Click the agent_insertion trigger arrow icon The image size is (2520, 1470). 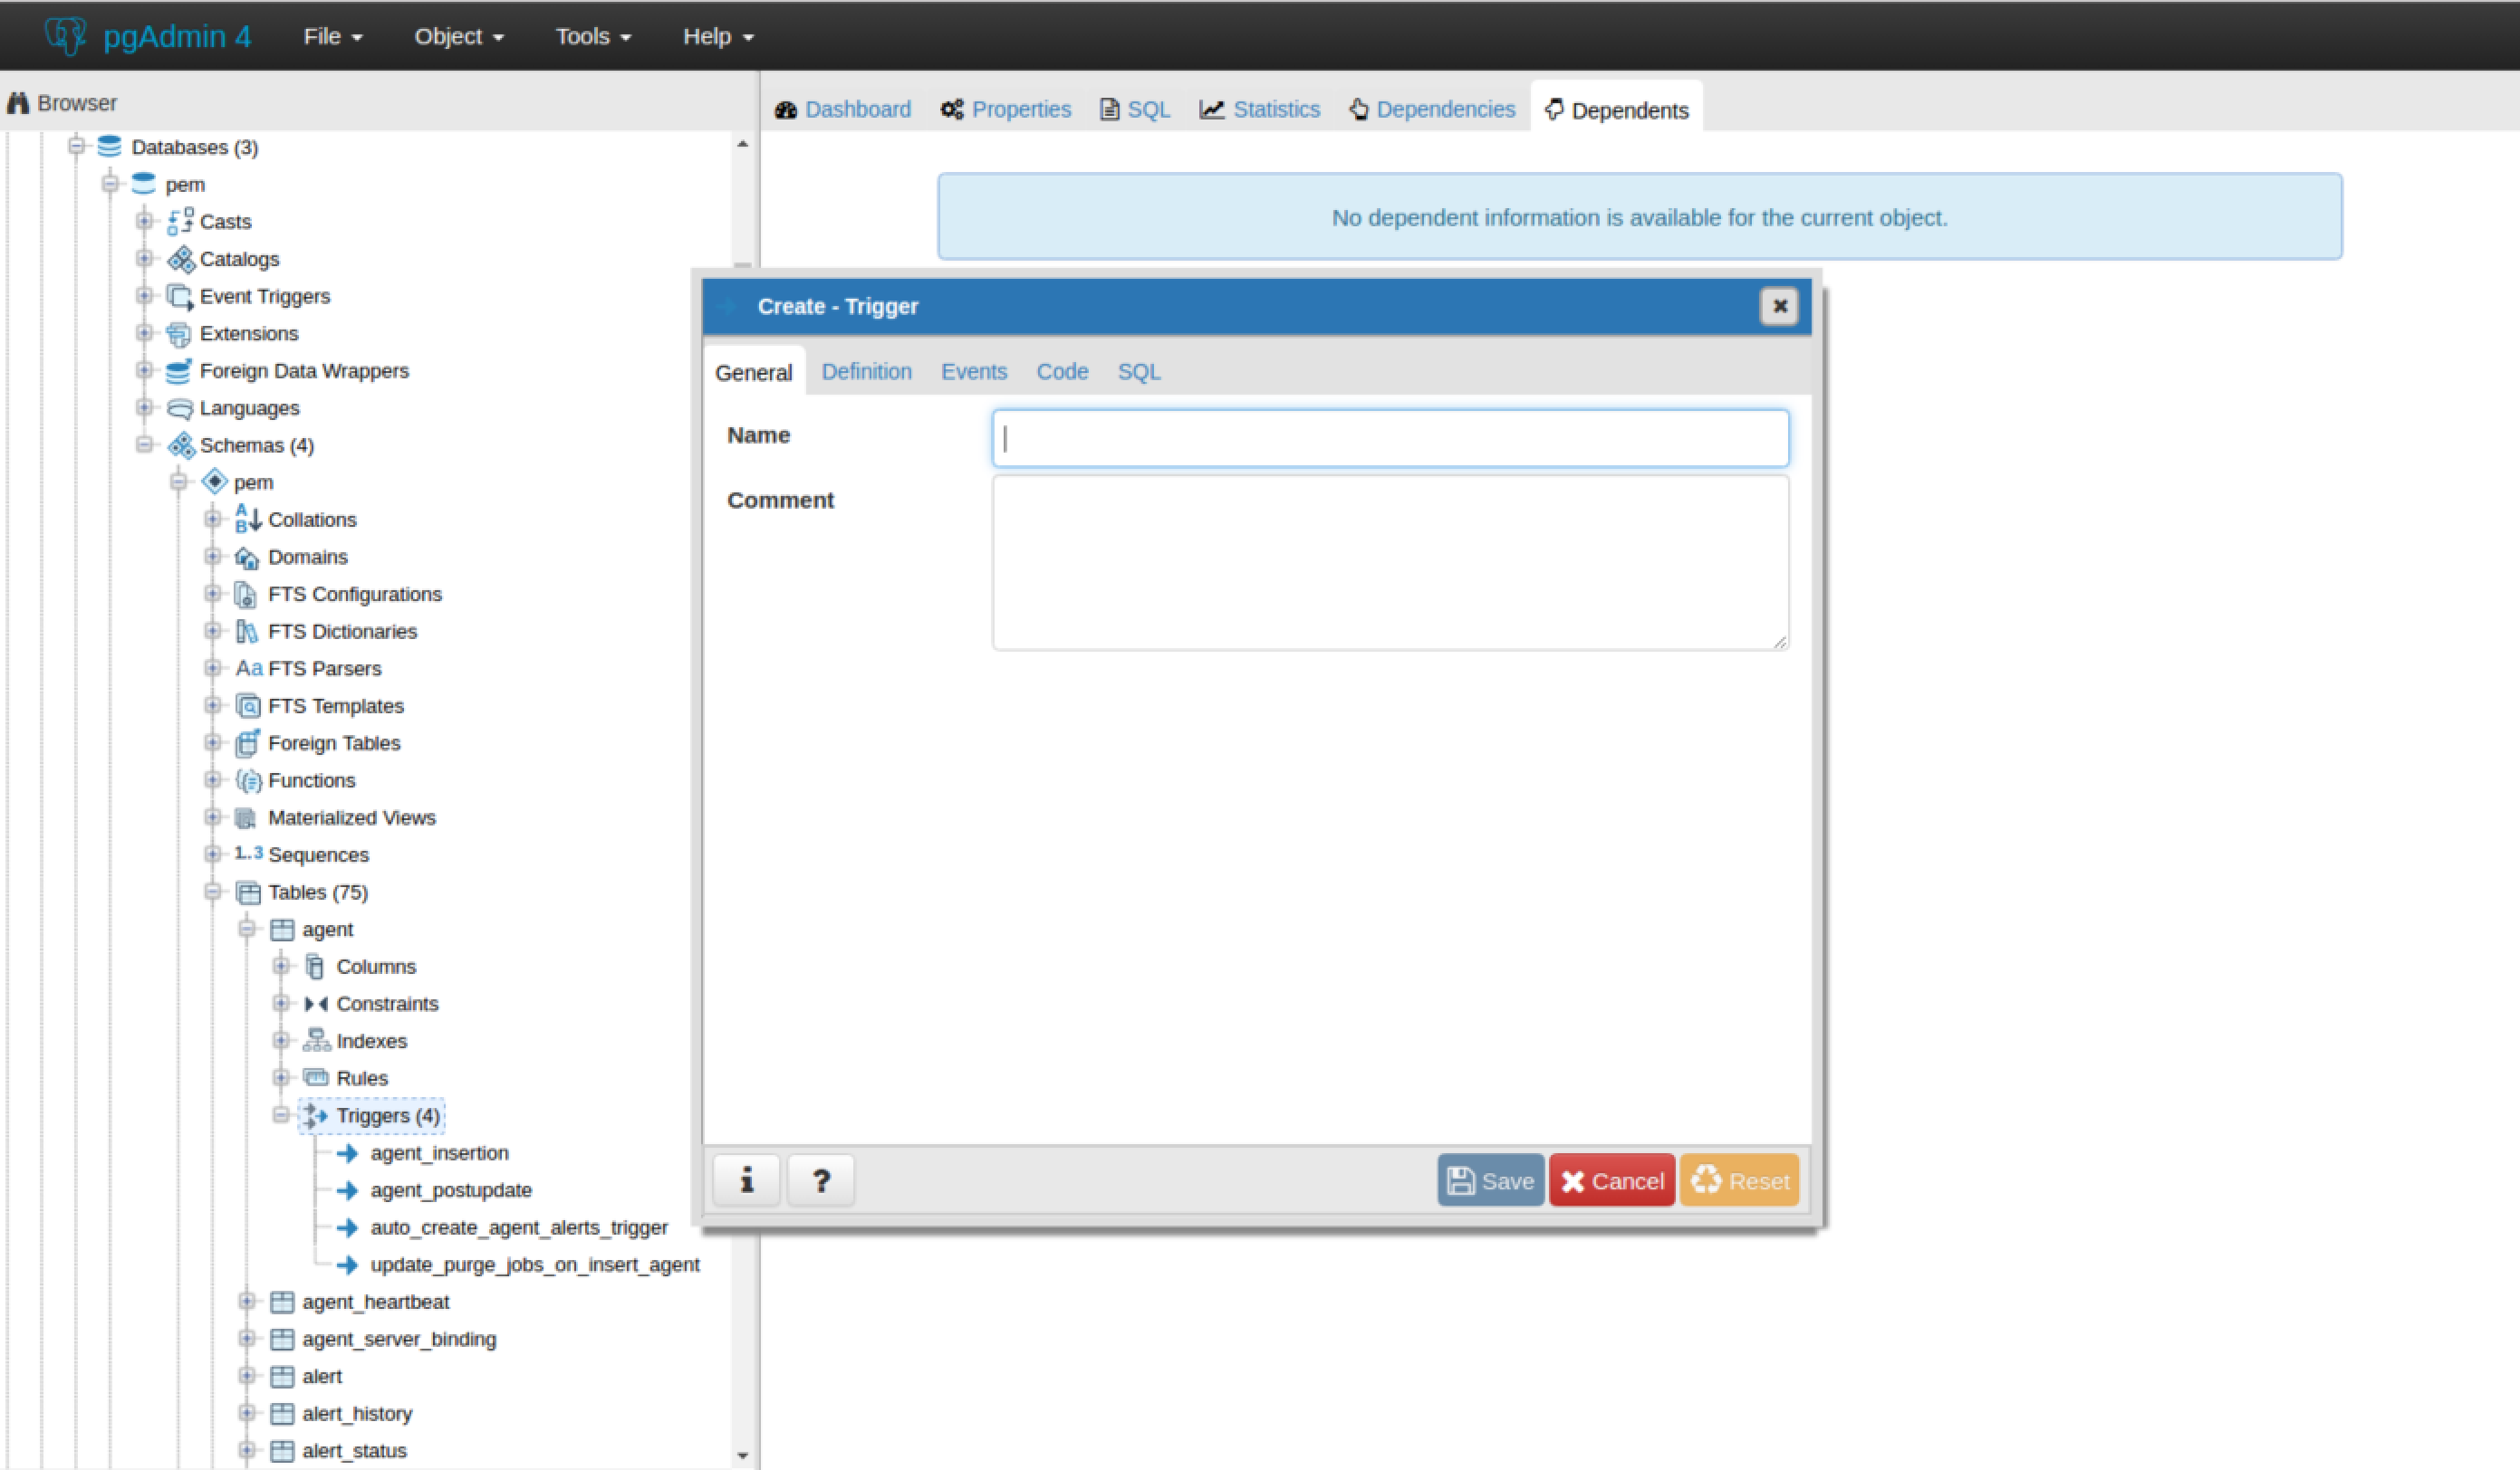[348, 1153]
